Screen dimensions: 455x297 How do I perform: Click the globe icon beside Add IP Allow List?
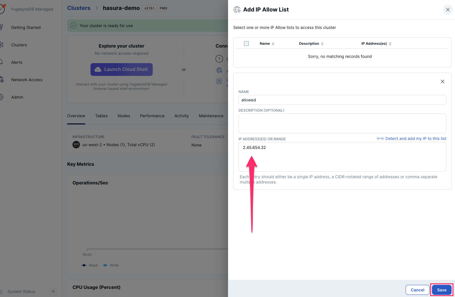(237, 10)
